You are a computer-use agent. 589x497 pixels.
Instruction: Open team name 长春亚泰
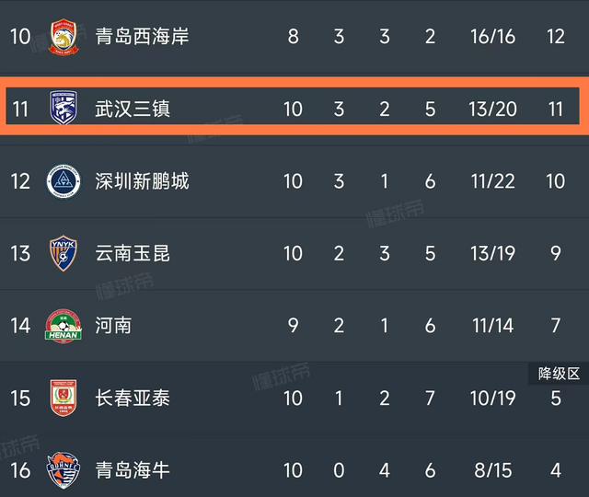pyautogui.click(x=133, y=398)
